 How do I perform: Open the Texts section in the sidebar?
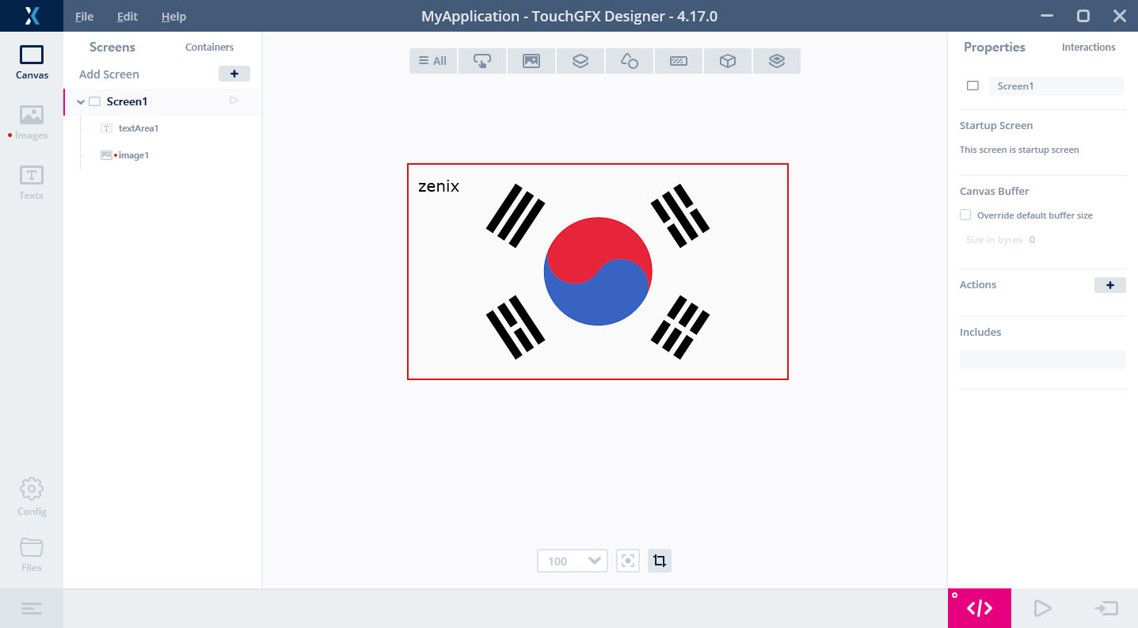pyautogui.click(x=32, y=183)
